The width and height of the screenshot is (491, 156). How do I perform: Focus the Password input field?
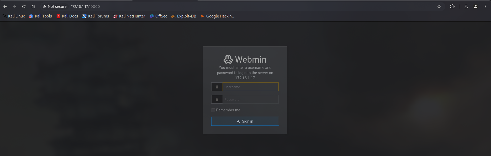coord(250,99)
